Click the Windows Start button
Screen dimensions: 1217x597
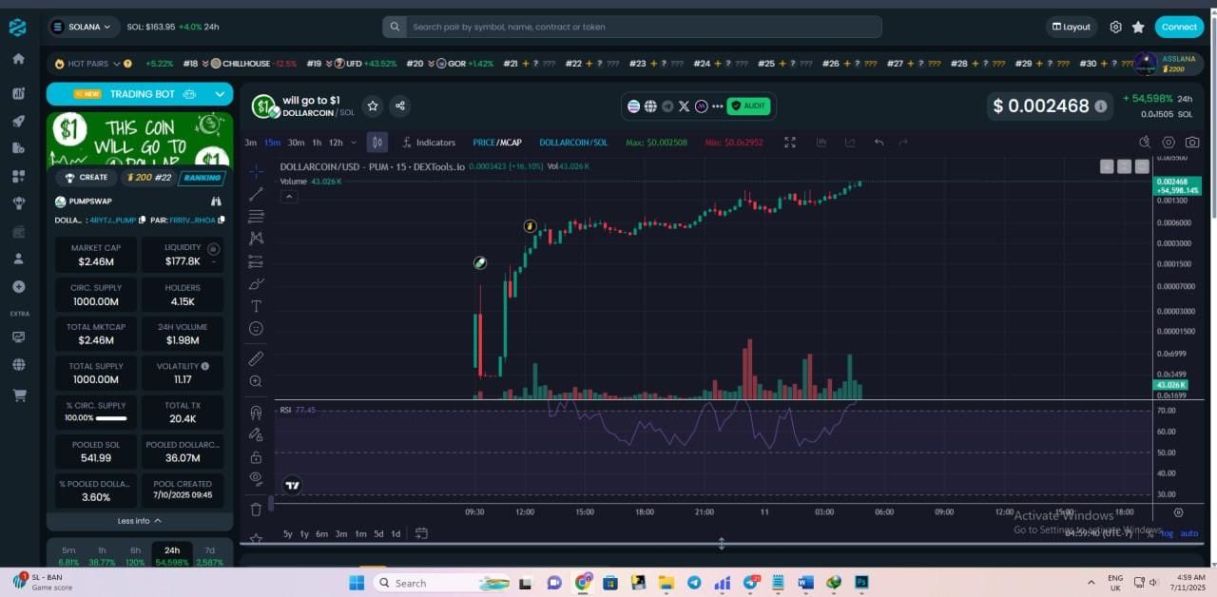click(x=357, y=583)
